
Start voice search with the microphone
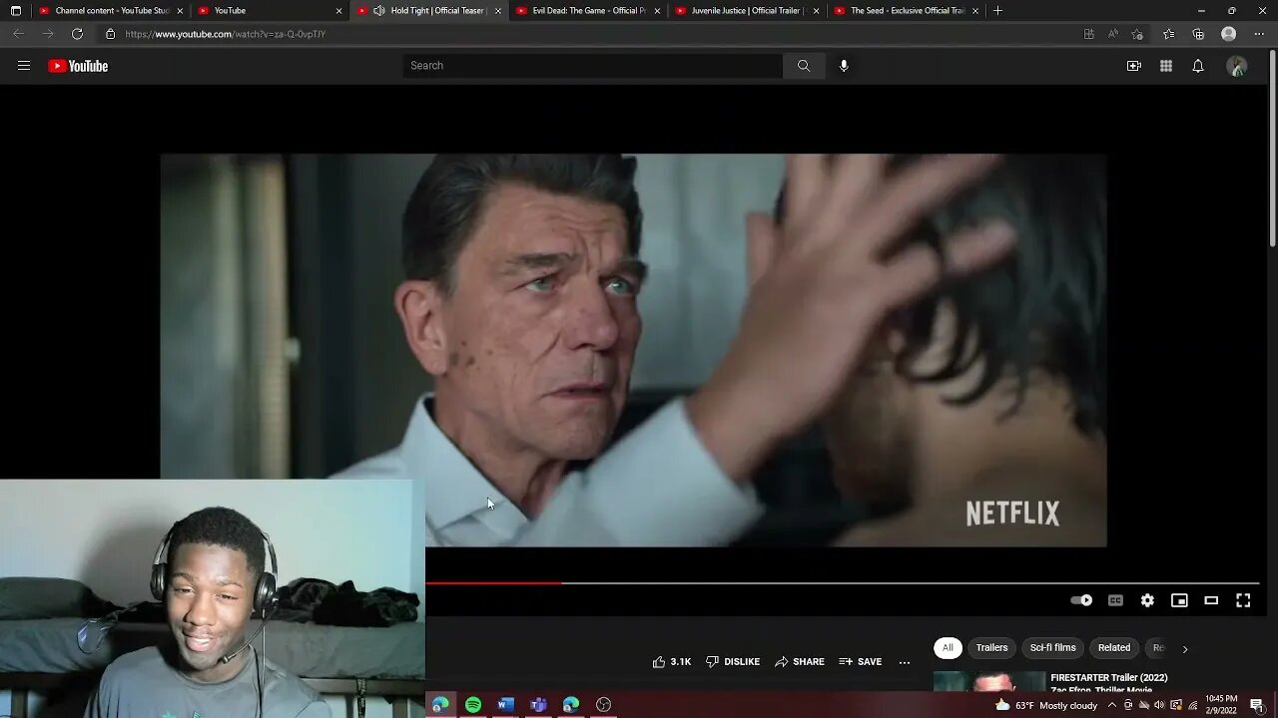pyautogui.click(x=844, y=66)
